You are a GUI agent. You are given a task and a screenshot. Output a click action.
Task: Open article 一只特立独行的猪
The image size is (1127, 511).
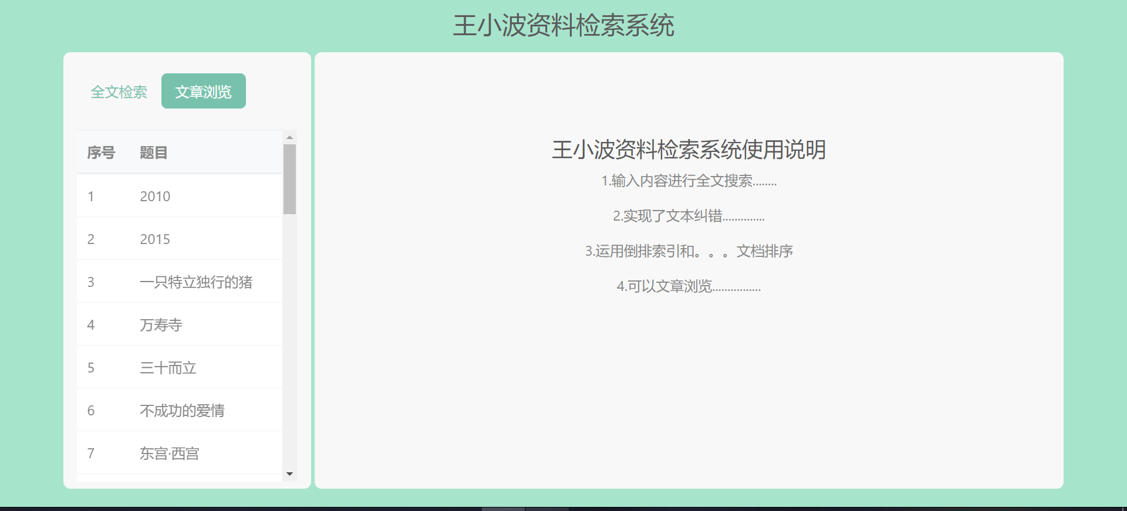[x=180, y=282]
